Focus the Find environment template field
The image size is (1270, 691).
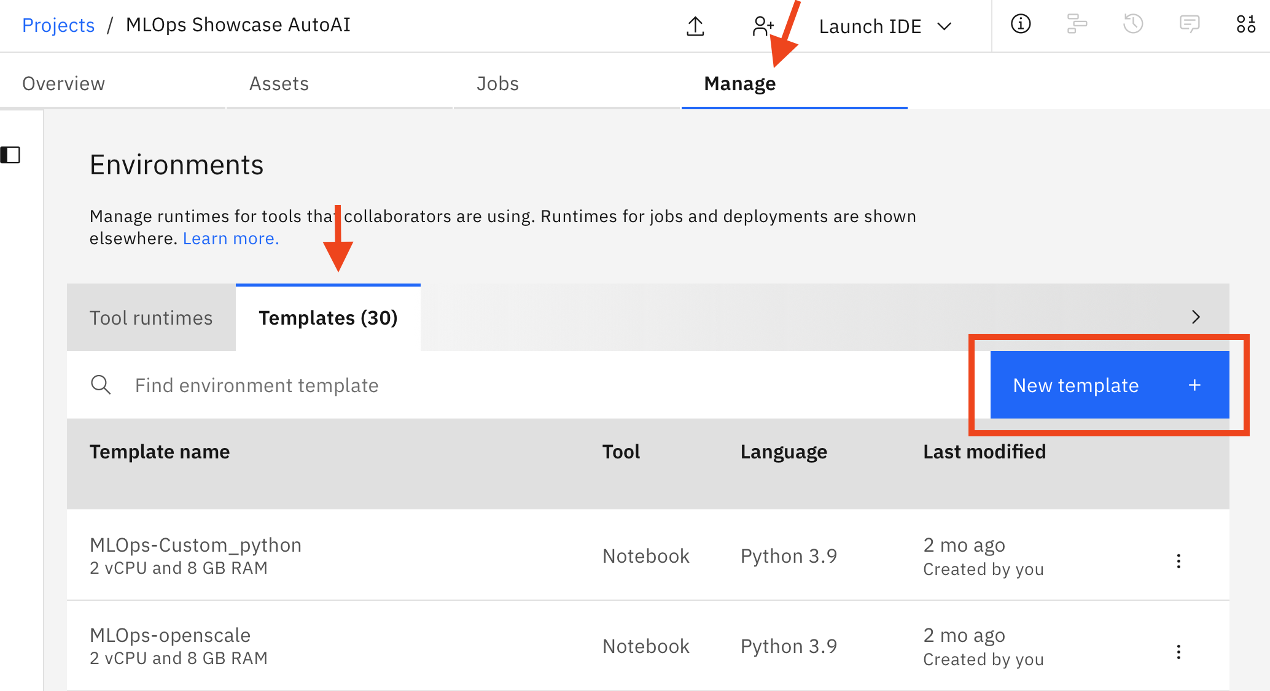click(528, 385)
